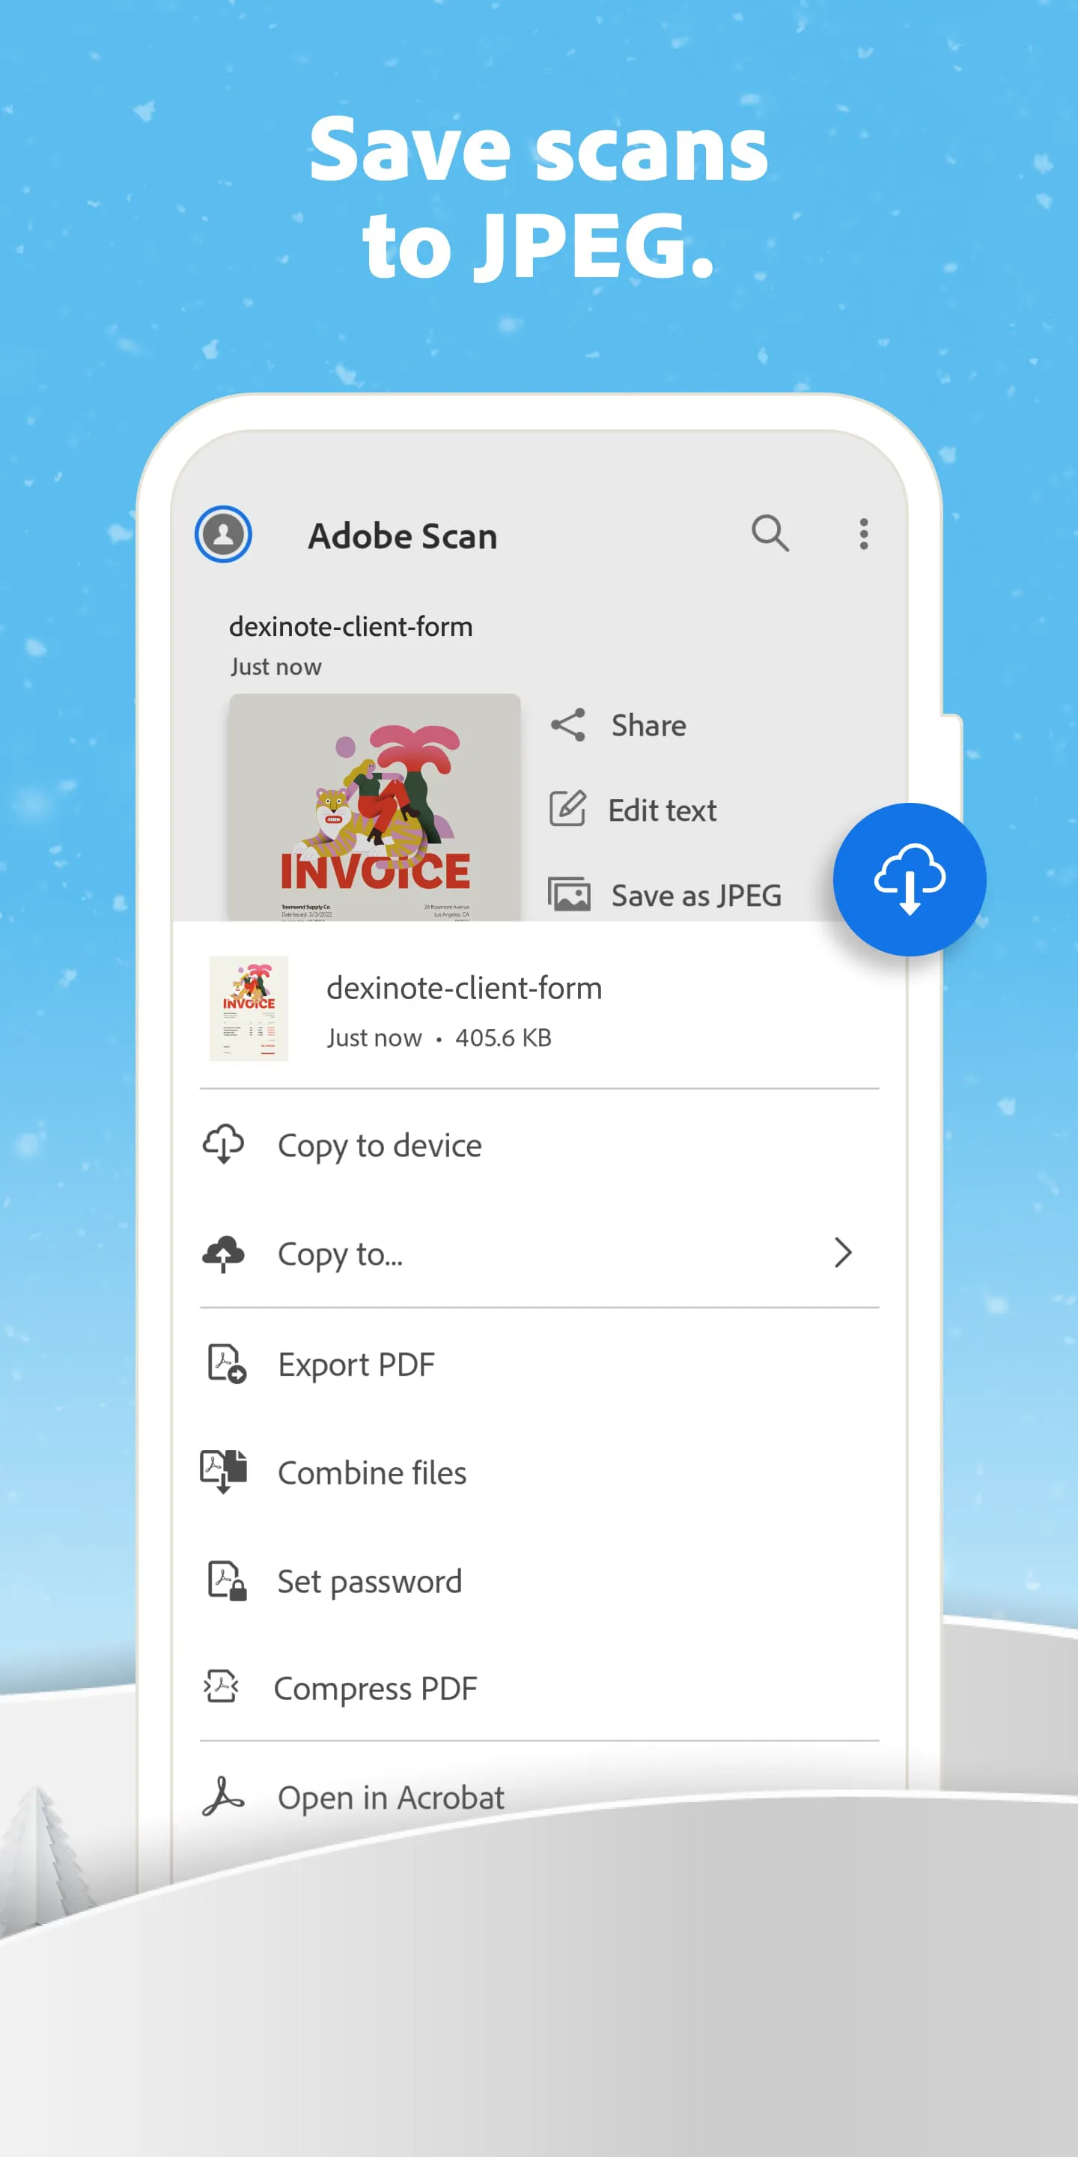Screen dimensions: 1078x2157
Task: Click the Open in Acrobat icon
Action: click(224, 1796)
